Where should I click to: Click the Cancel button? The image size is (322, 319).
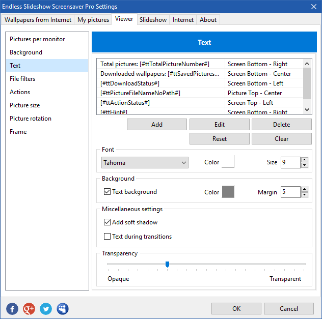pos(289,308)
